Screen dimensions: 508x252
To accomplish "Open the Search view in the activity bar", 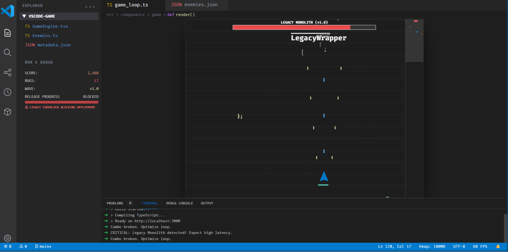I will coord(7,52).
